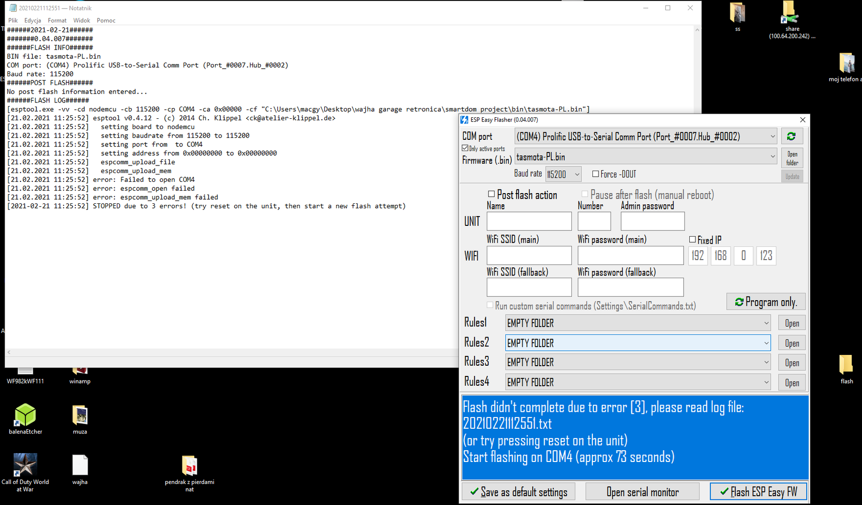Screen dimensions: 862x505
Task: Click the UNIT Number input field
Action: (594, 221)
